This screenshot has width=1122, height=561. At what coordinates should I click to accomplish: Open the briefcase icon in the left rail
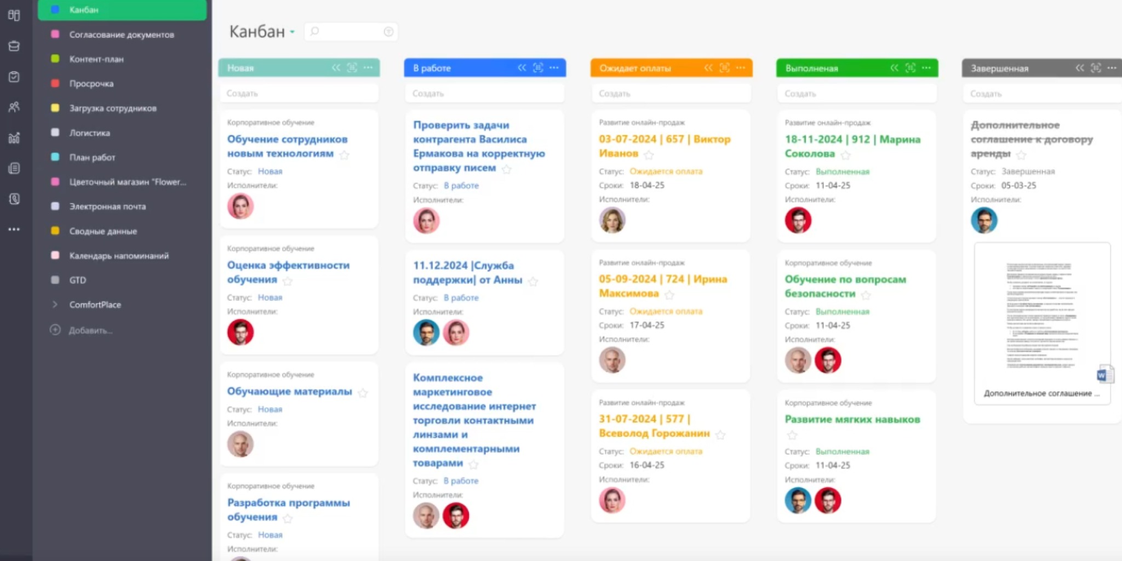[x=14, y=47]
